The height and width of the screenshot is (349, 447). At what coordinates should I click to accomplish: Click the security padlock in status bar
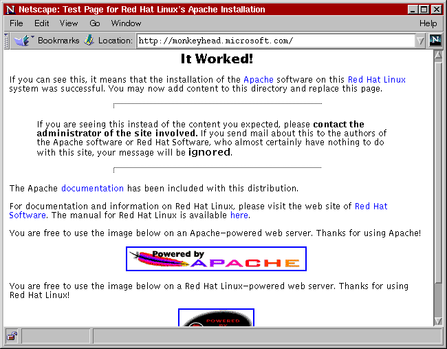(x=12, y=337)
